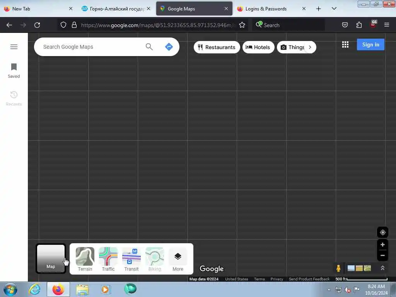
Task: Filter by Restaurants
Action: 217,47
